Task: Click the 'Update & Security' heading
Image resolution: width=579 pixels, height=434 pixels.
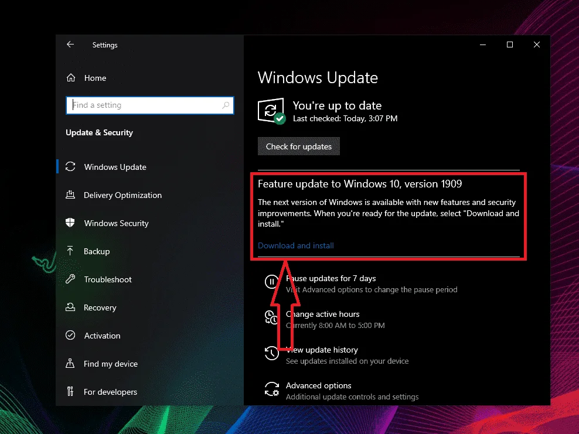Action: 99,132
